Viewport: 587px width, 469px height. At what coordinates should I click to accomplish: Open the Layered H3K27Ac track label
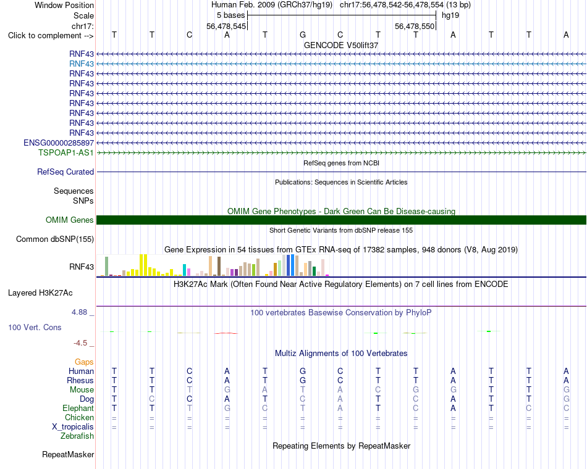coord(40,293)
